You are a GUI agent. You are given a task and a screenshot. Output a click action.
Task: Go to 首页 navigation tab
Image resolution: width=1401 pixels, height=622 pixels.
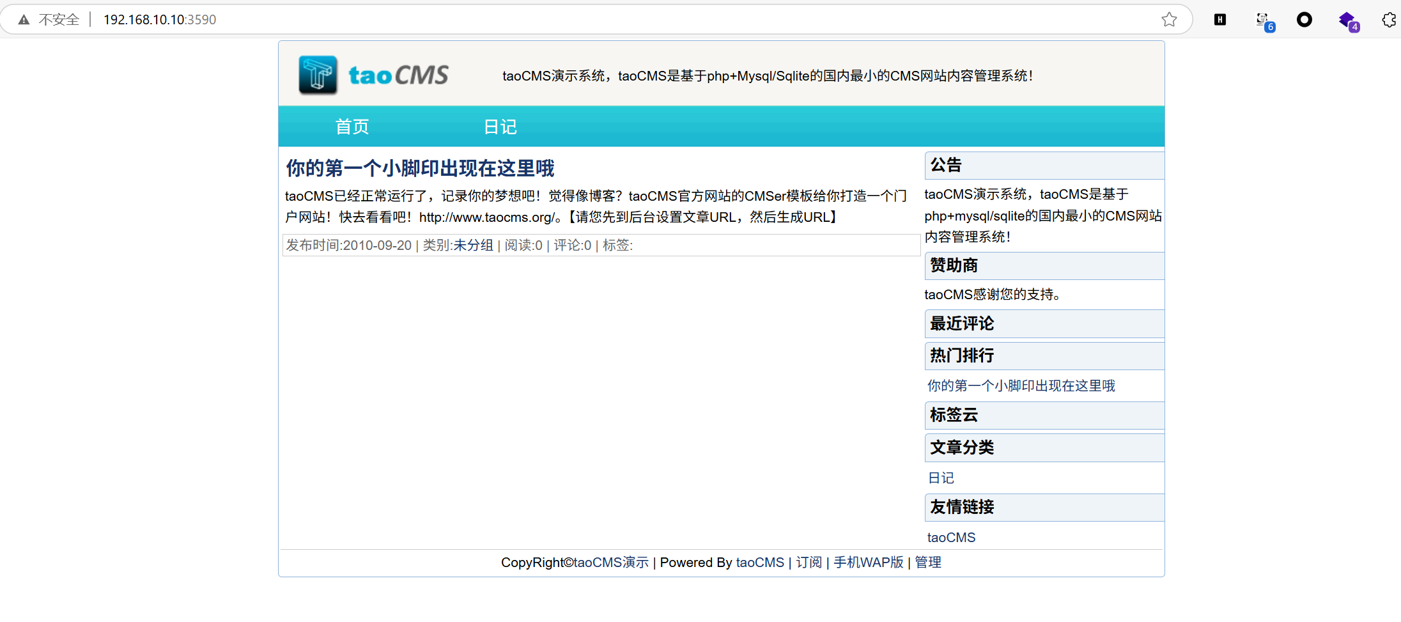[352, 127]
